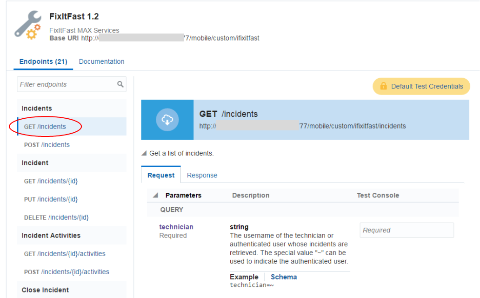Screen dimensions: 480x298
Task: Click the technician parameter name
Action: [x=176, y=227]
